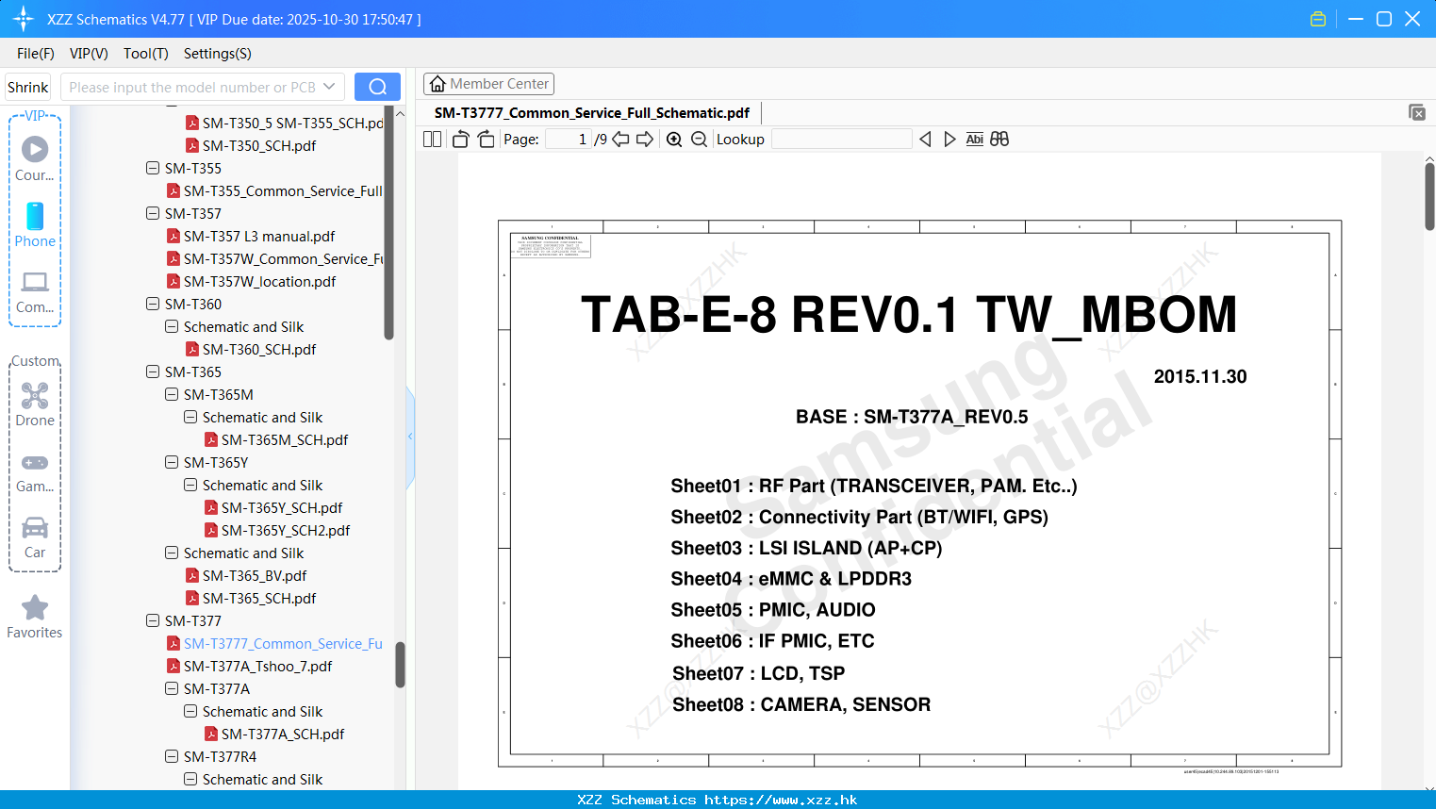Open the Settings(S) menu

coord(218,54)
